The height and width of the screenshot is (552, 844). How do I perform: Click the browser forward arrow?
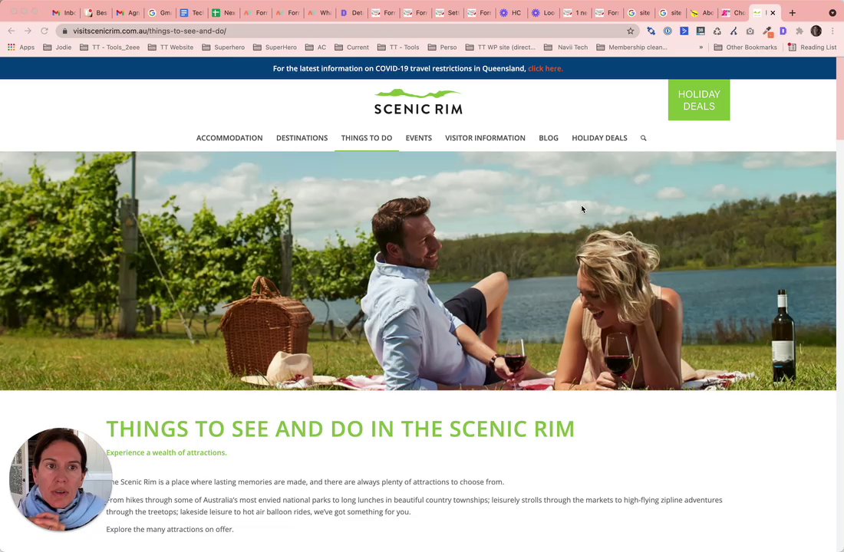click(x=28, y=31)
